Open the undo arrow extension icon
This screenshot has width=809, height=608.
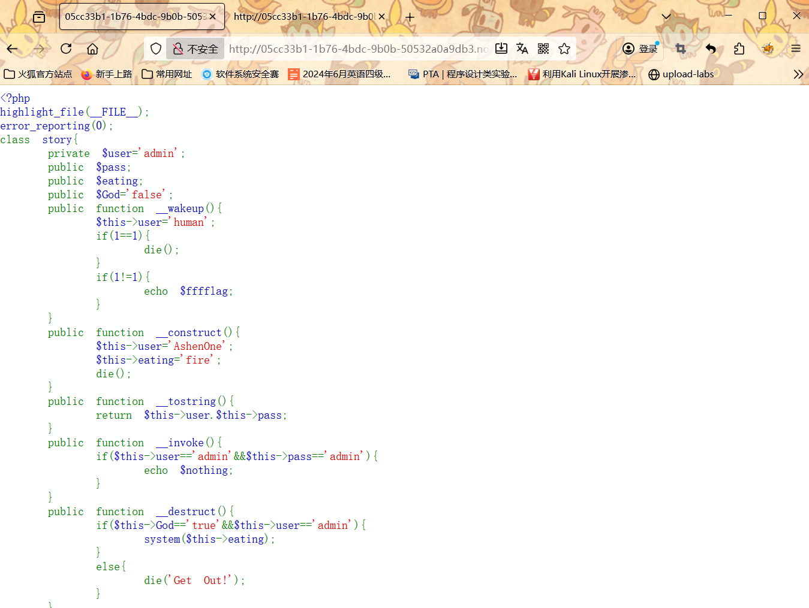tap(709, 49)
